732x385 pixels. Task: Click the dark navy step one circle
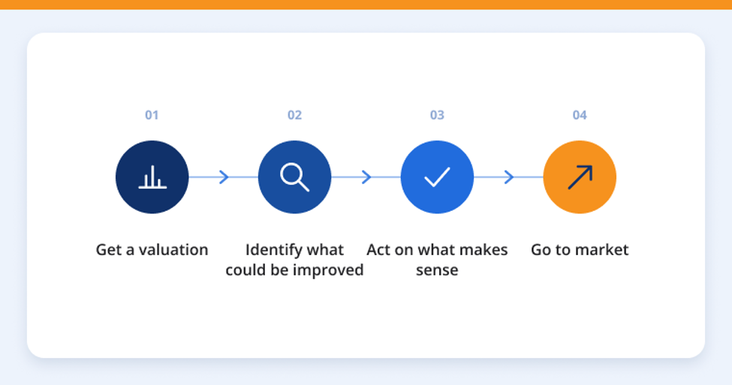(x=152, y=177)
